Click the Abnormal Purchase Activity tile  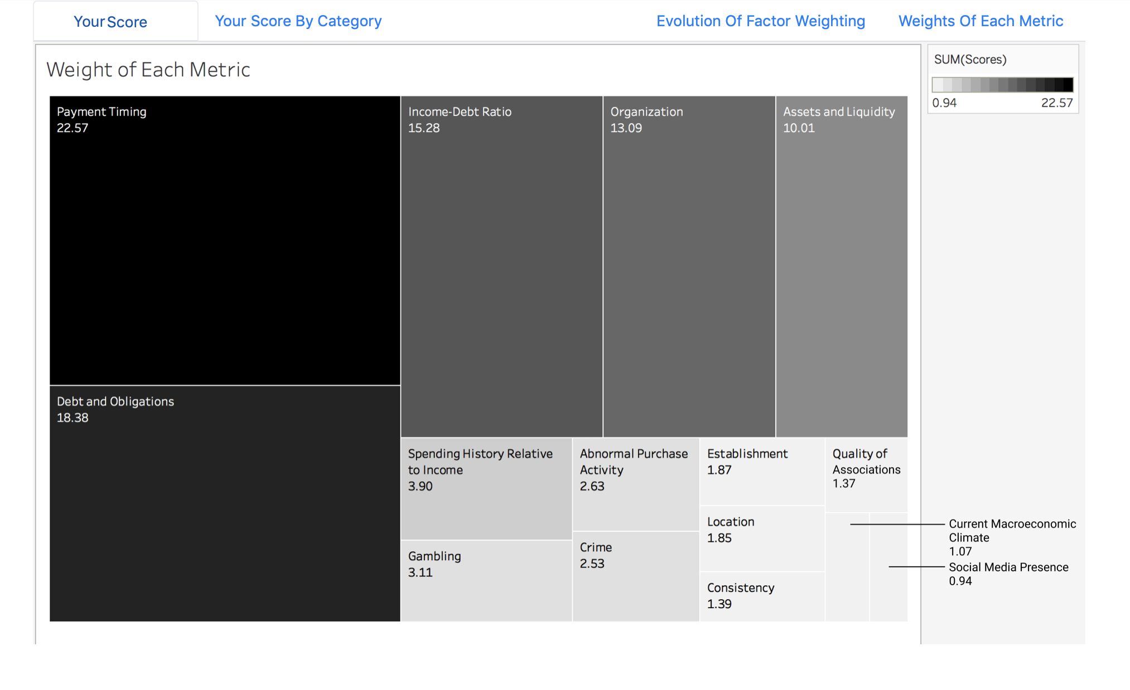(x=635, y=484)
